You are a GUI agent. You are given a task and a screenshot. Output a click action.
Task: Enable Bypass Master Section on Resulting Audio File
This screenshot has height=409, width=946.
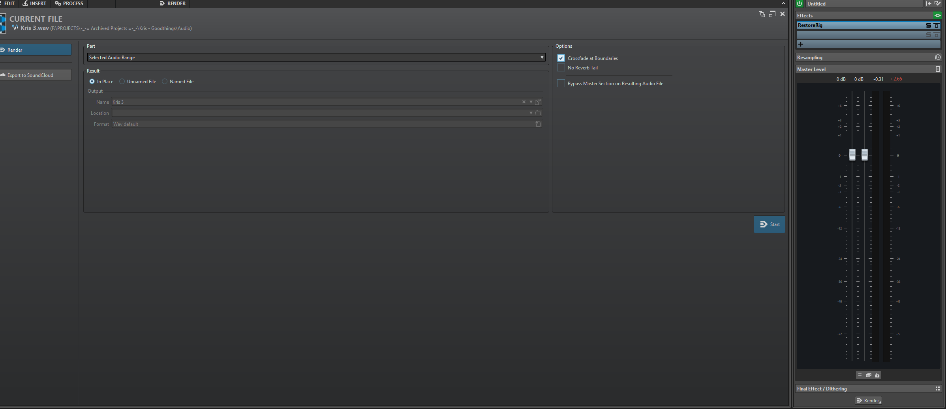(561, 83)
